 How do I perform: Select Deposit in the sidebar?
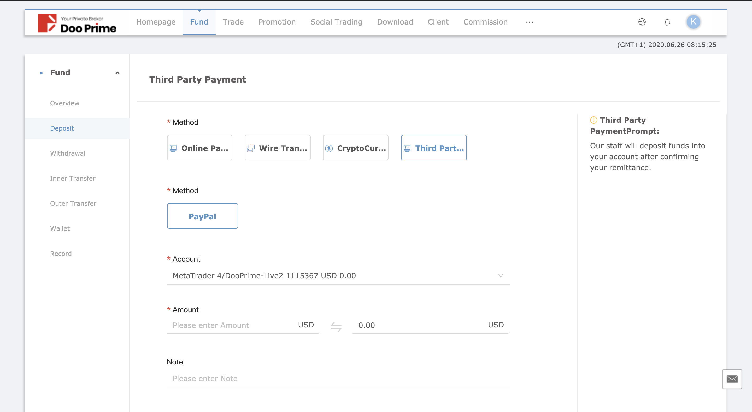[77, 128]
